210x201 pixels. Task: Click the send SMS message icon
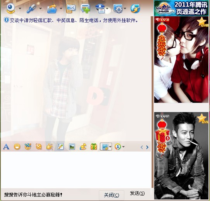click(71, 9)
